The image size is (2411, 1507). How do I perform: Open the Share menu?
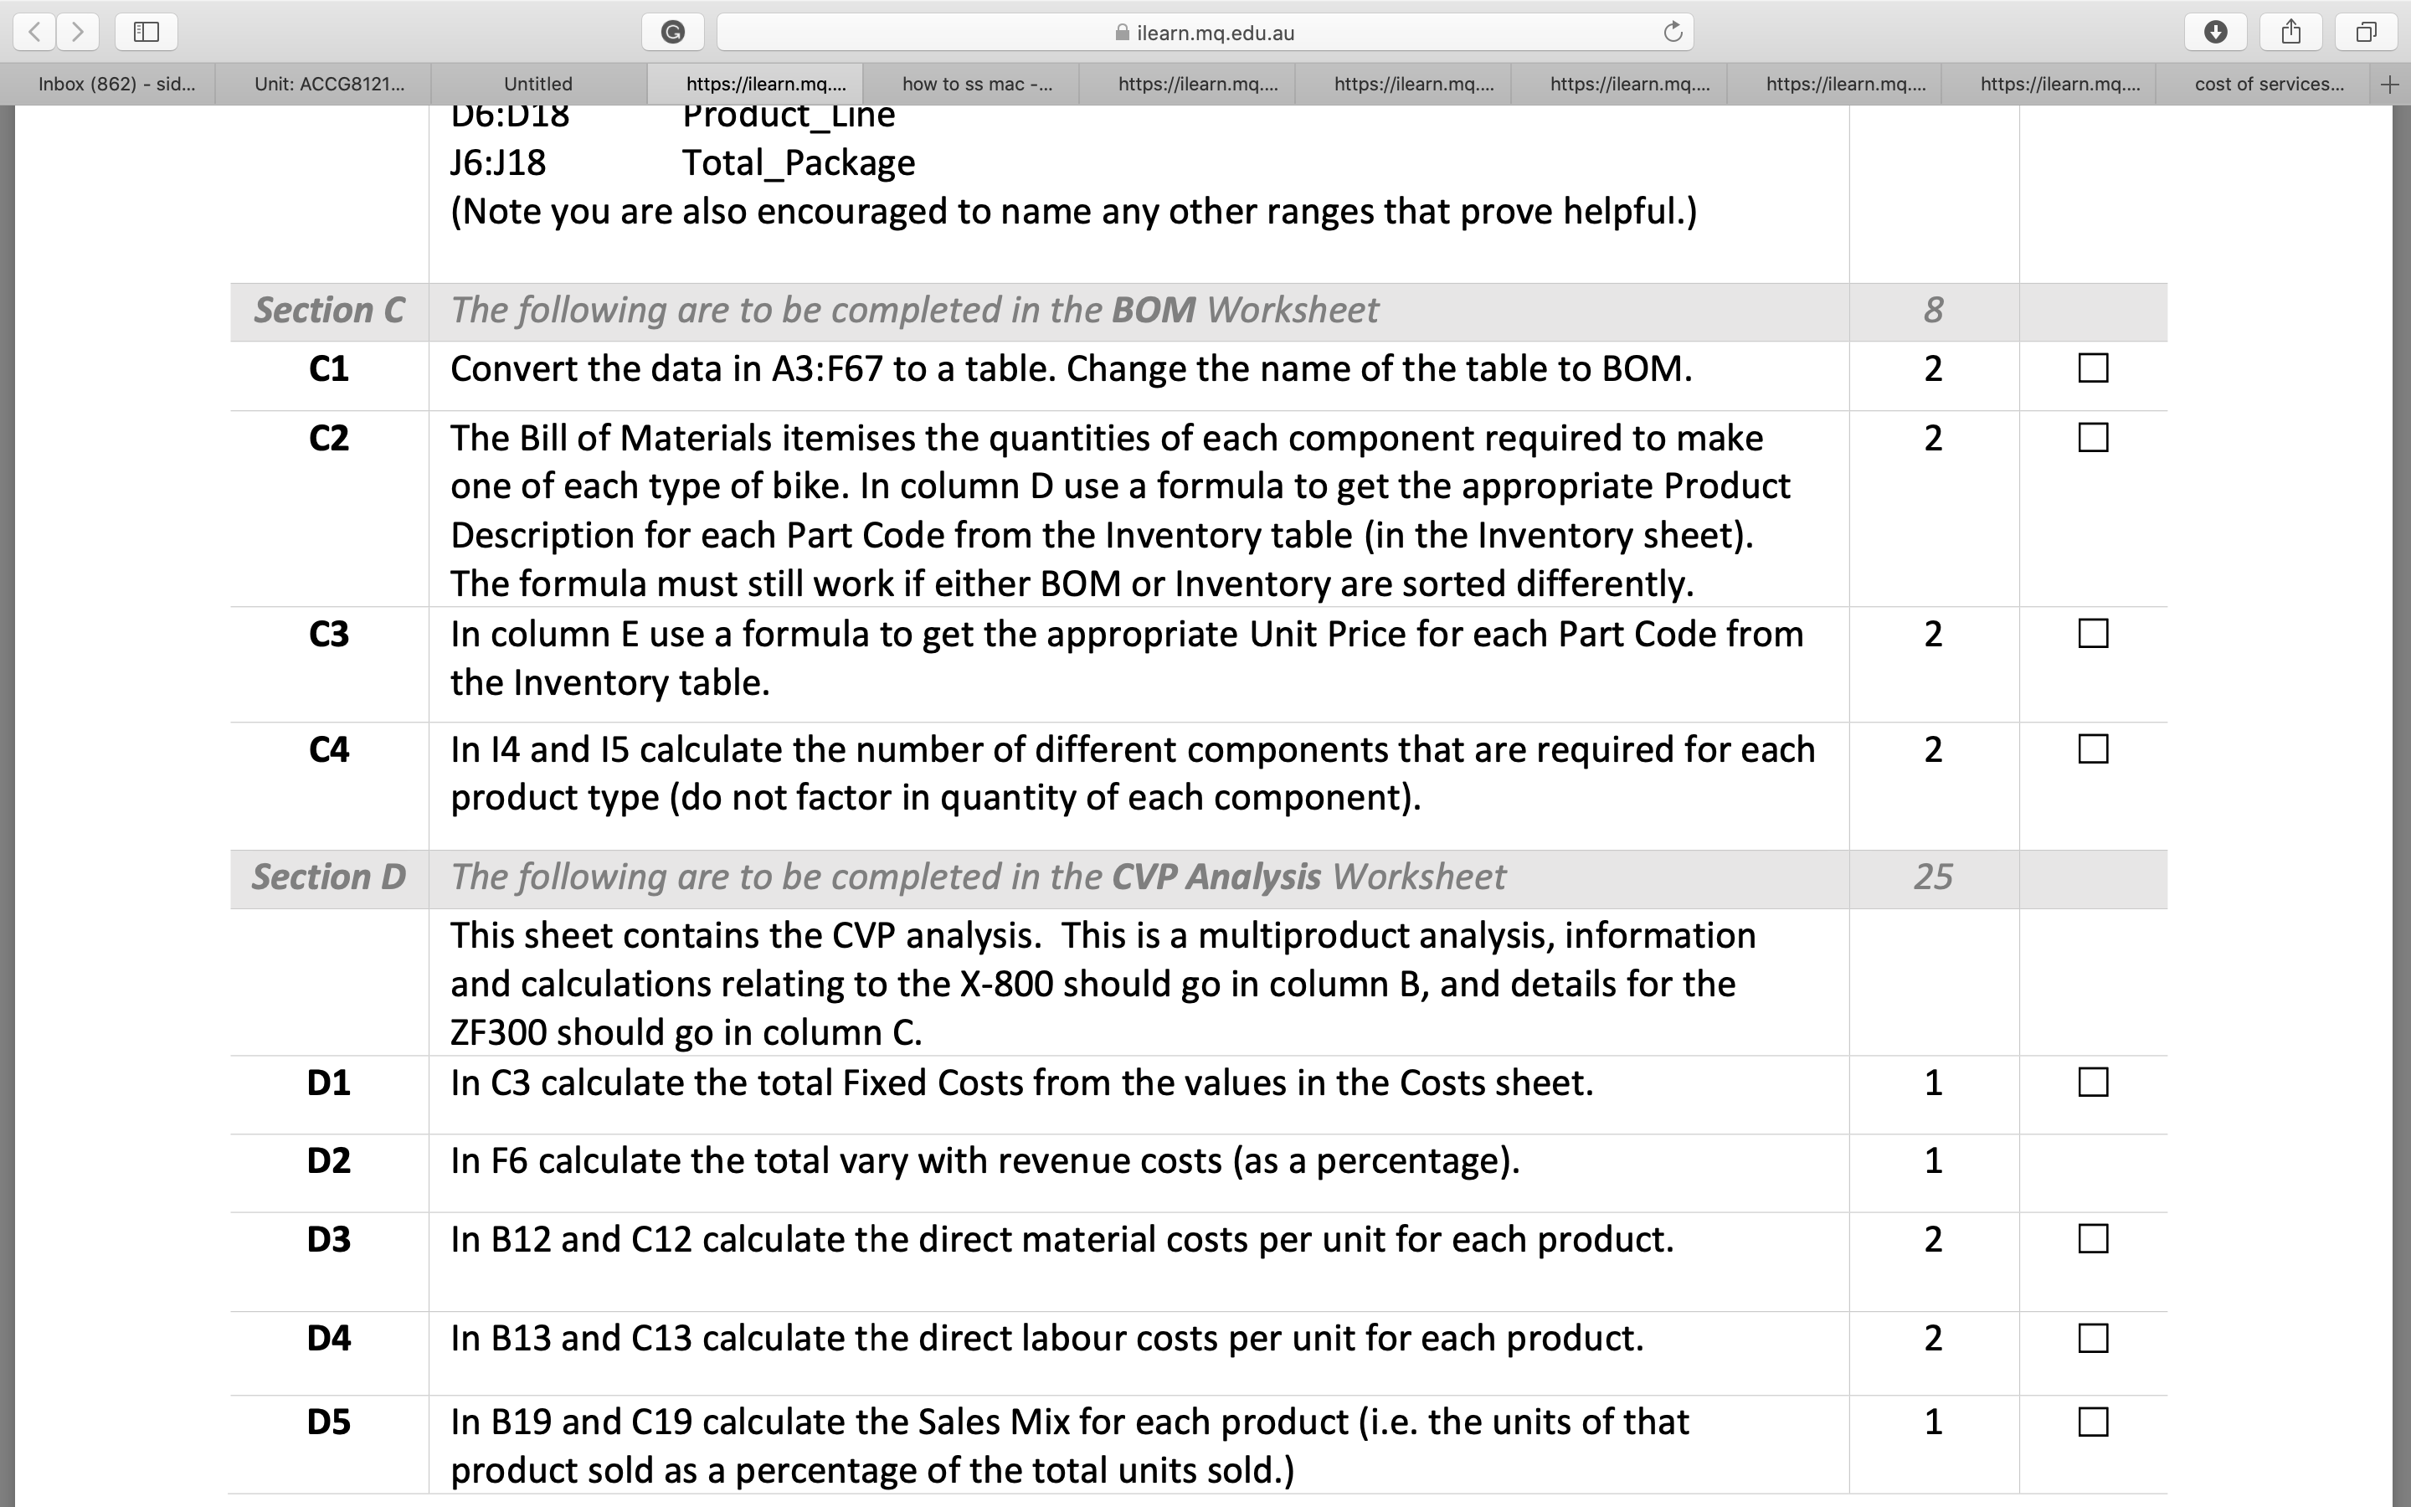pyautogui.click(x=2291, y=31)
